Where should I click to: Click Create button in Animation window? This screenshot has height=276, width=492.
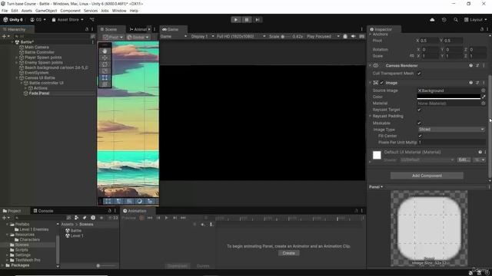(x=288, y=253)
